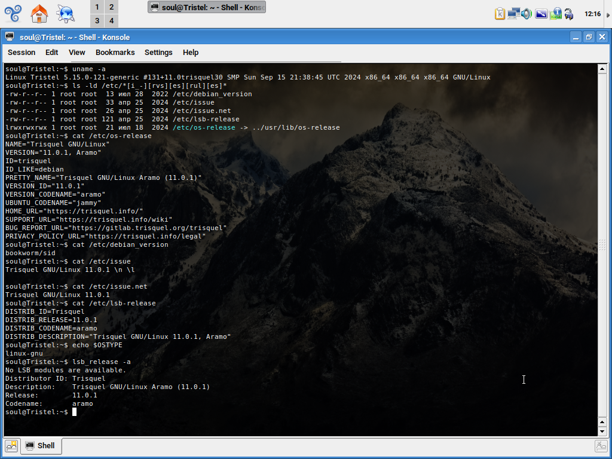The width and height of the screenshot is (612, 459).
Task: Click the terminal scrollbar bottom down arrow
Action: (602, 432)
